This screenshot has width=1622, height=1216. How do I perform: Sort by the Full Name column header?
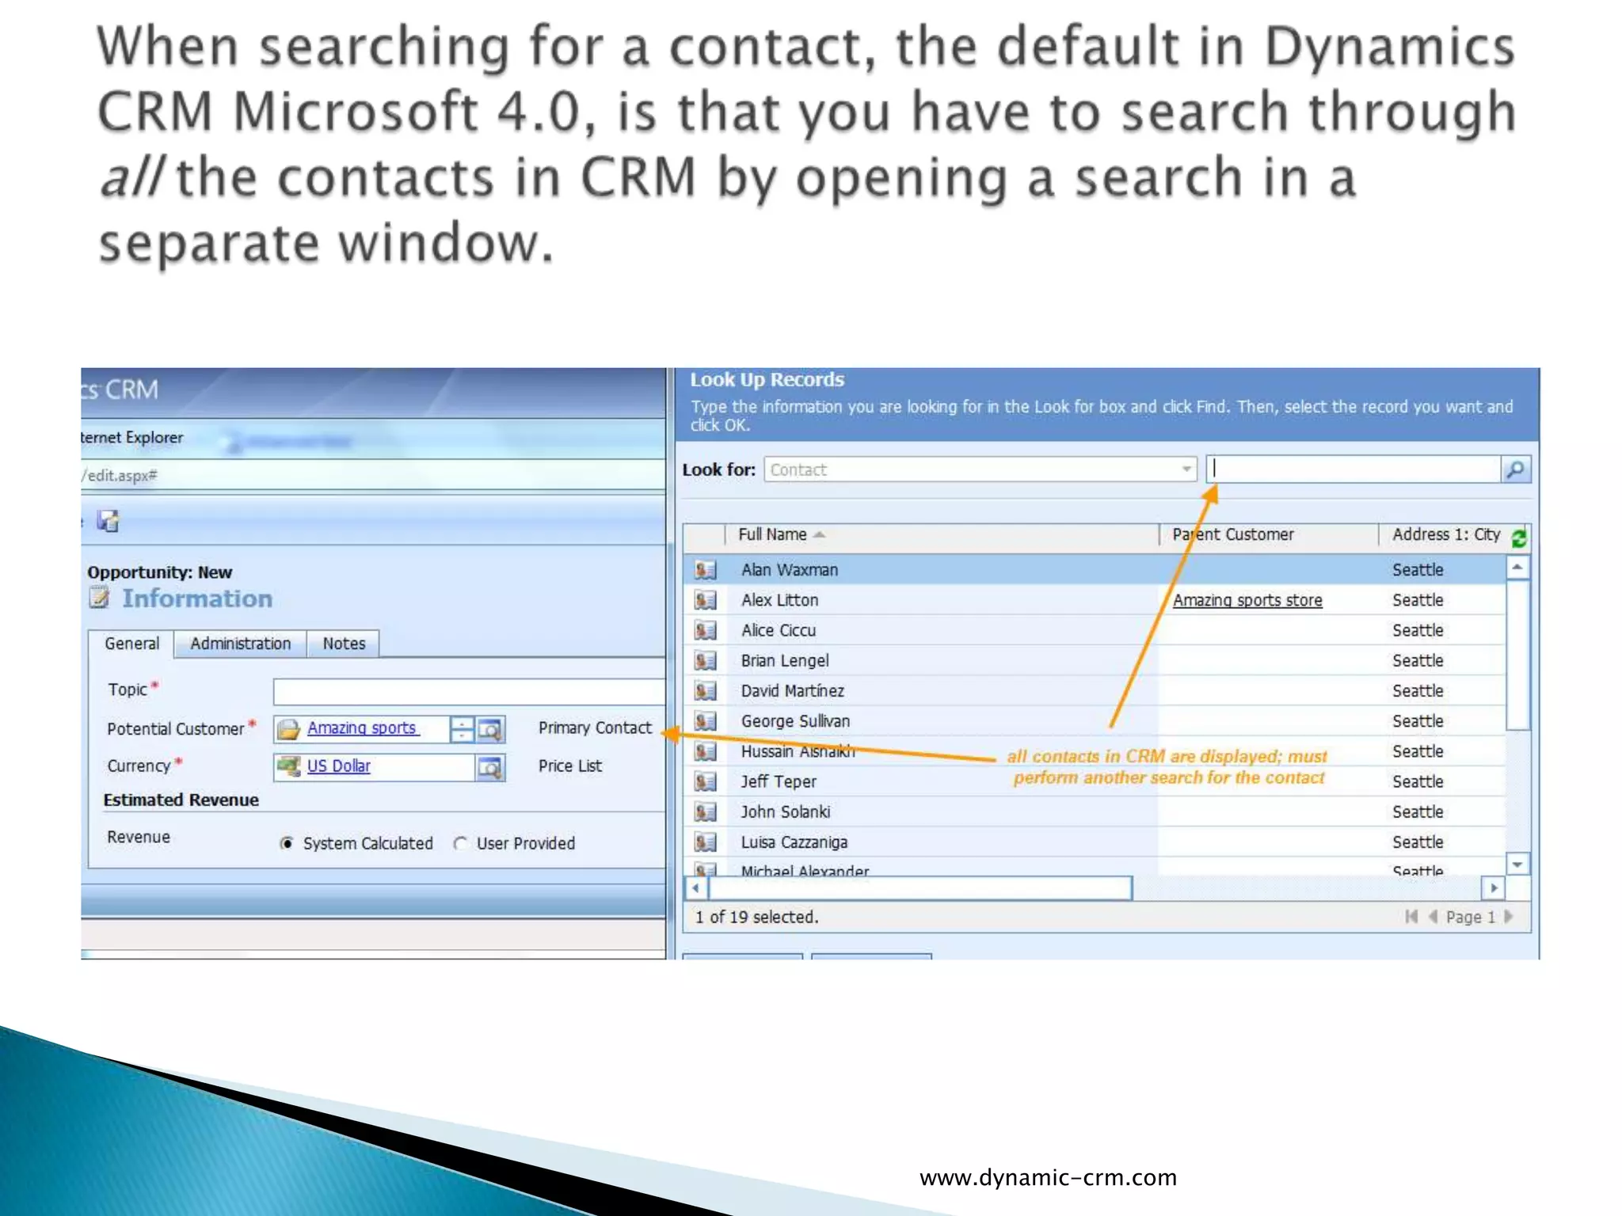pos(772,535)
